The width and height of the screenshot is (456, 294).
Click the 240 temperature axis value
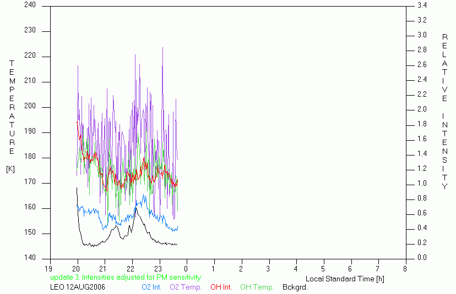pos(30,5)
